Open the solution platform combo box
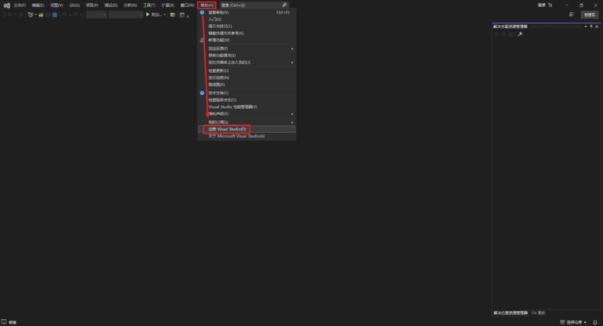603x326 pixels. 126,14
